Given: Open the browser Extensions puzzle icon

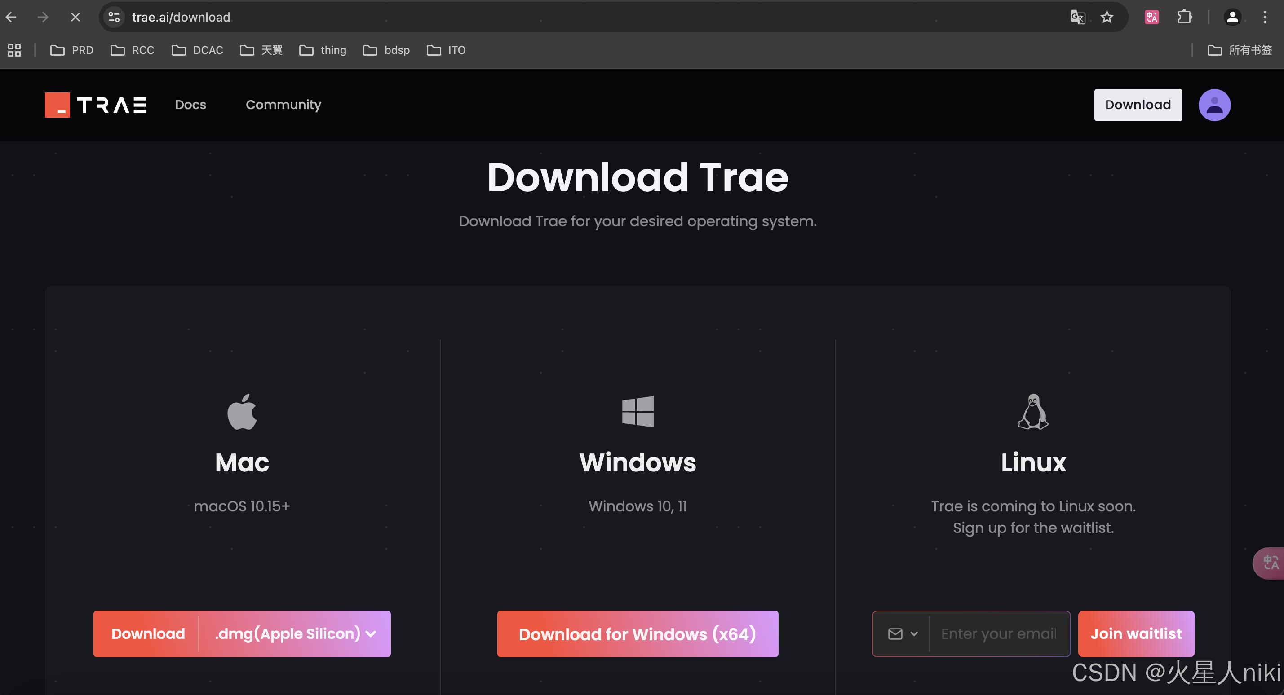Looking at the screenshot, I should tap(1185, 17).
